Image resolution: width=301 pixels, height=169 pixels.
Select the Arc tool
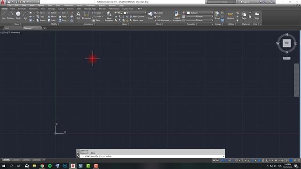coord(25,15)
